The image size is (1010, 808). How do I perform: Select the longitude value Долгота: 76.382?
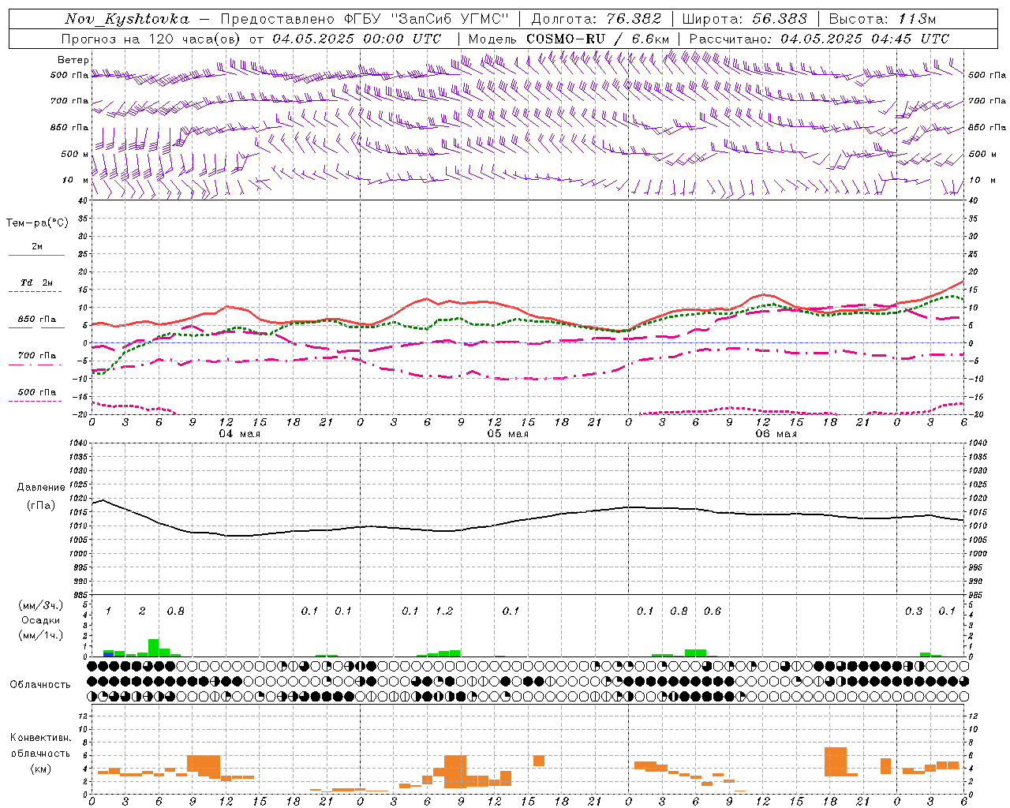tap(595, 19)
